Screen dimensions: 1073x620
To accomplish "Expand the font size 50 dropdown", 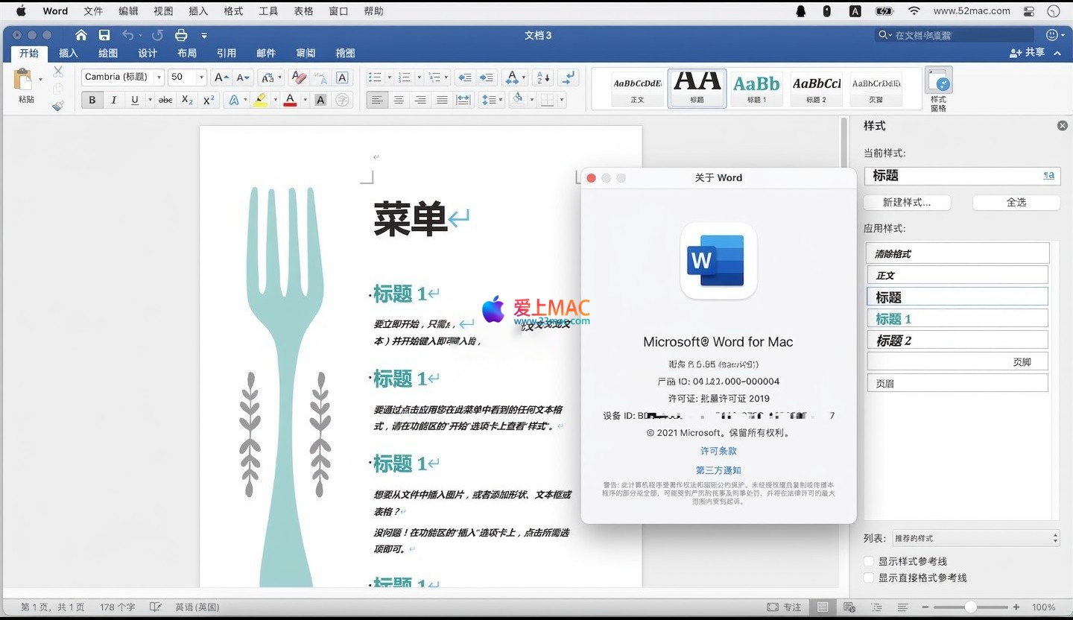I will (201, 77).
